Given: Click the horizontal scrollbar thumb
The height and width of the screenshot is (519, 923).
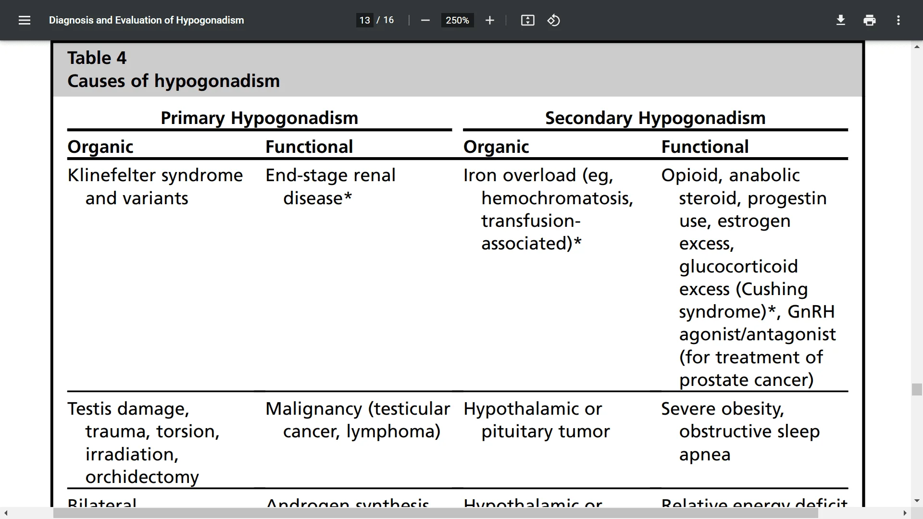Looking at the screenshot, I should 435,513.
